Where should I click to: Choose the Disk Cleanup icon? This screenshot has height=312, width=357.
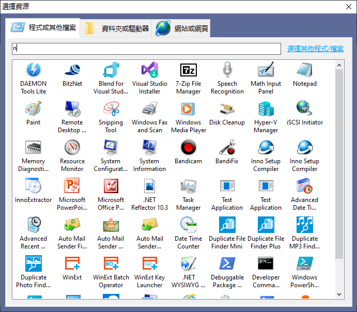[227, 108]
